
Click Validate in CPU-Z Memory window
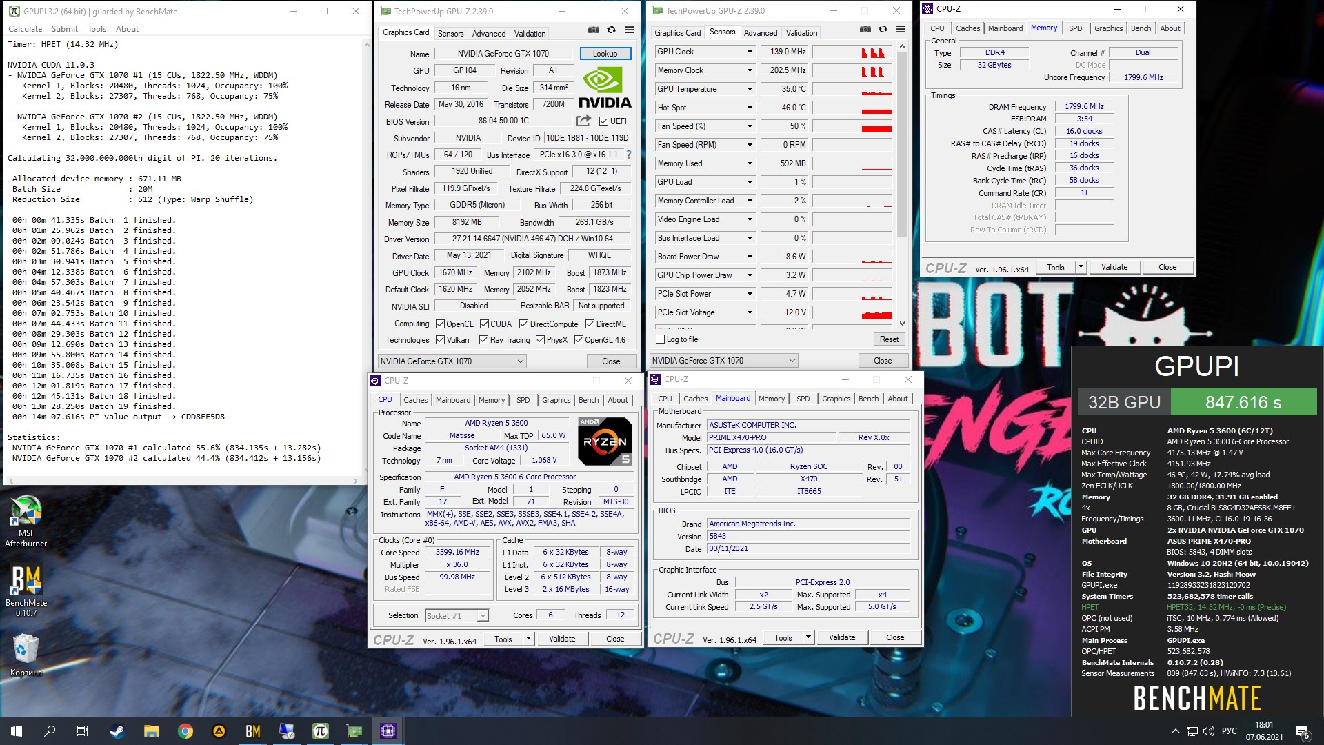pos(1114,267)
